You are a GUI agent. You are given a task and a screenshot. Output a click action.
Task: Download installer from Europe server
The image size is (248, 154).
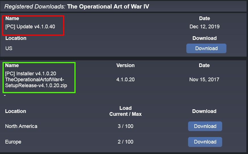point(205,142)
